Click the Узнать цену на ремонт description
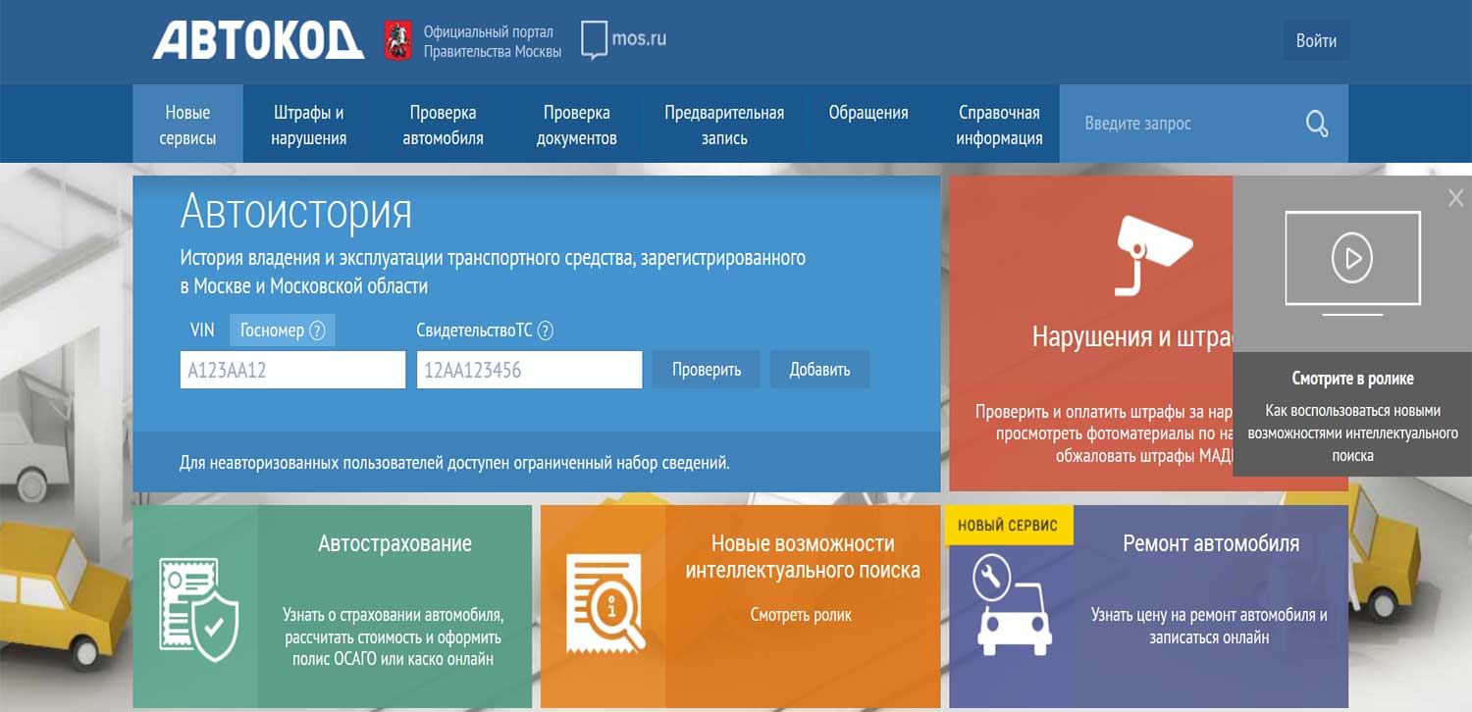1472x712 pixels. (1209, 626)
